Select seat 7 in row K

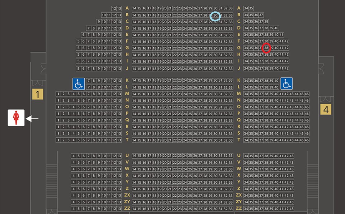(x=88, y=81)
